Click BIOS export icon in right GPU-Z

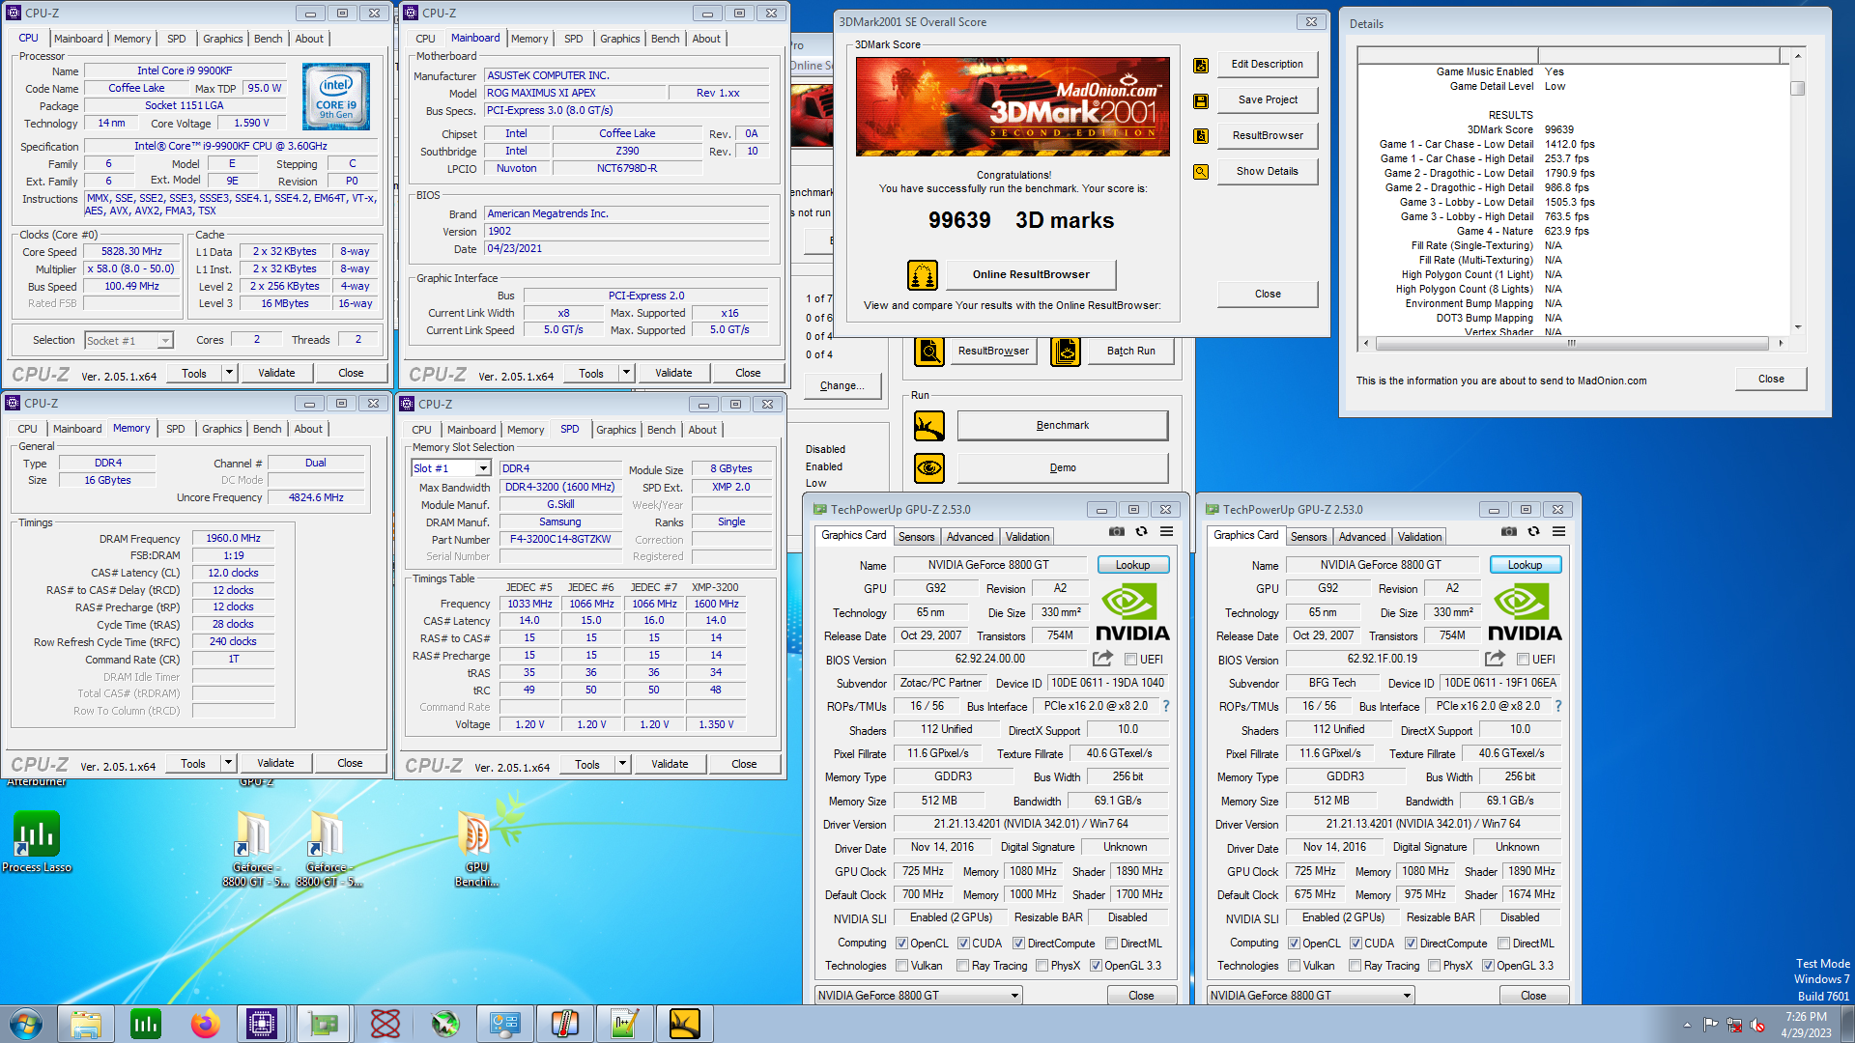pos(1495,659)
